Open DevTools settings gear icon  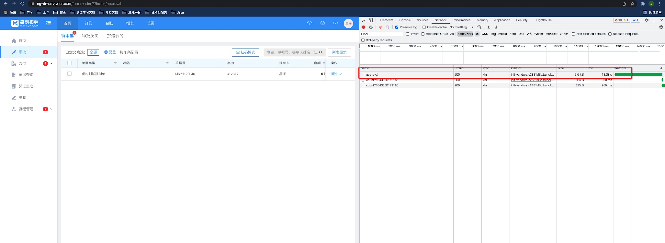click(646, 20)
